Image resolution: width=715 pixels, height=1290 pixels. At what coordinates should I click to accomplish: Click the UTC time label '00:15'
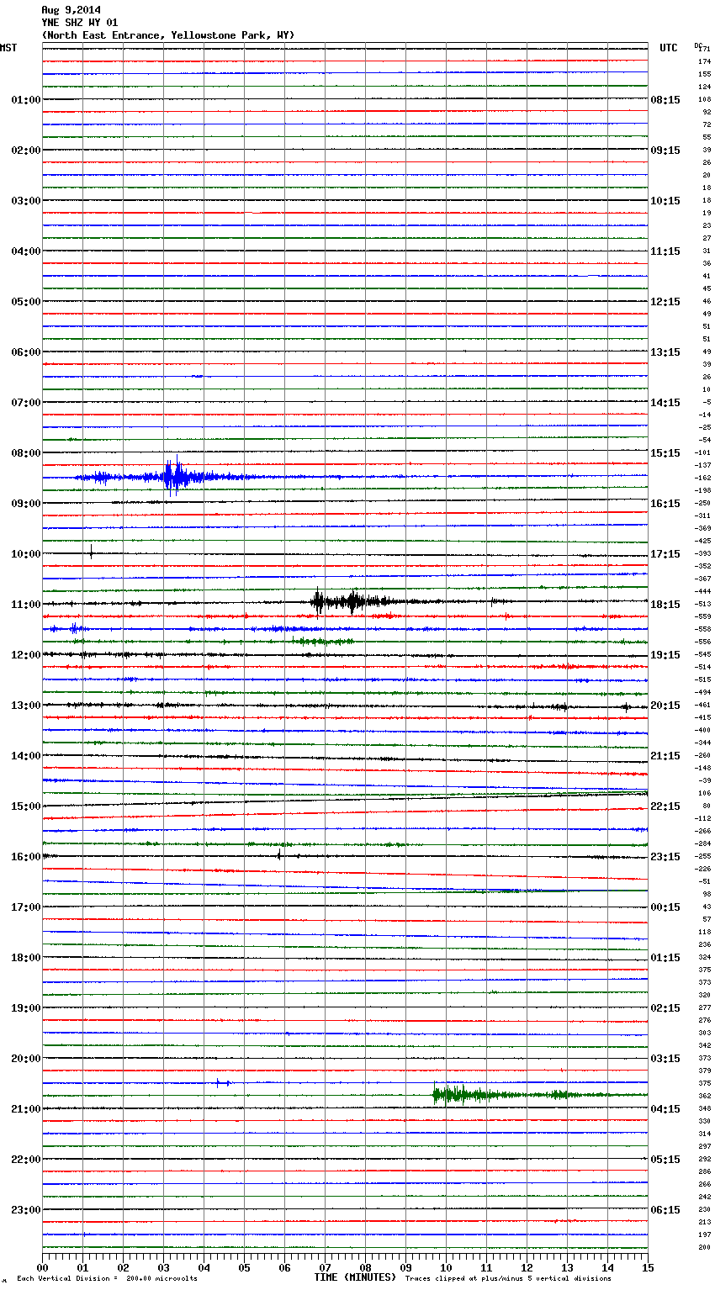(665, 907)
